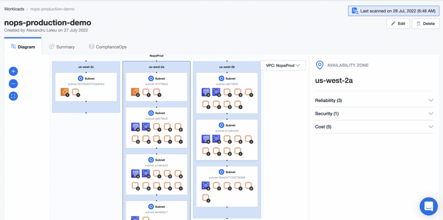Click the NopsProd VPC title above diagram
The image size is (443, 220).
[157, 56]
